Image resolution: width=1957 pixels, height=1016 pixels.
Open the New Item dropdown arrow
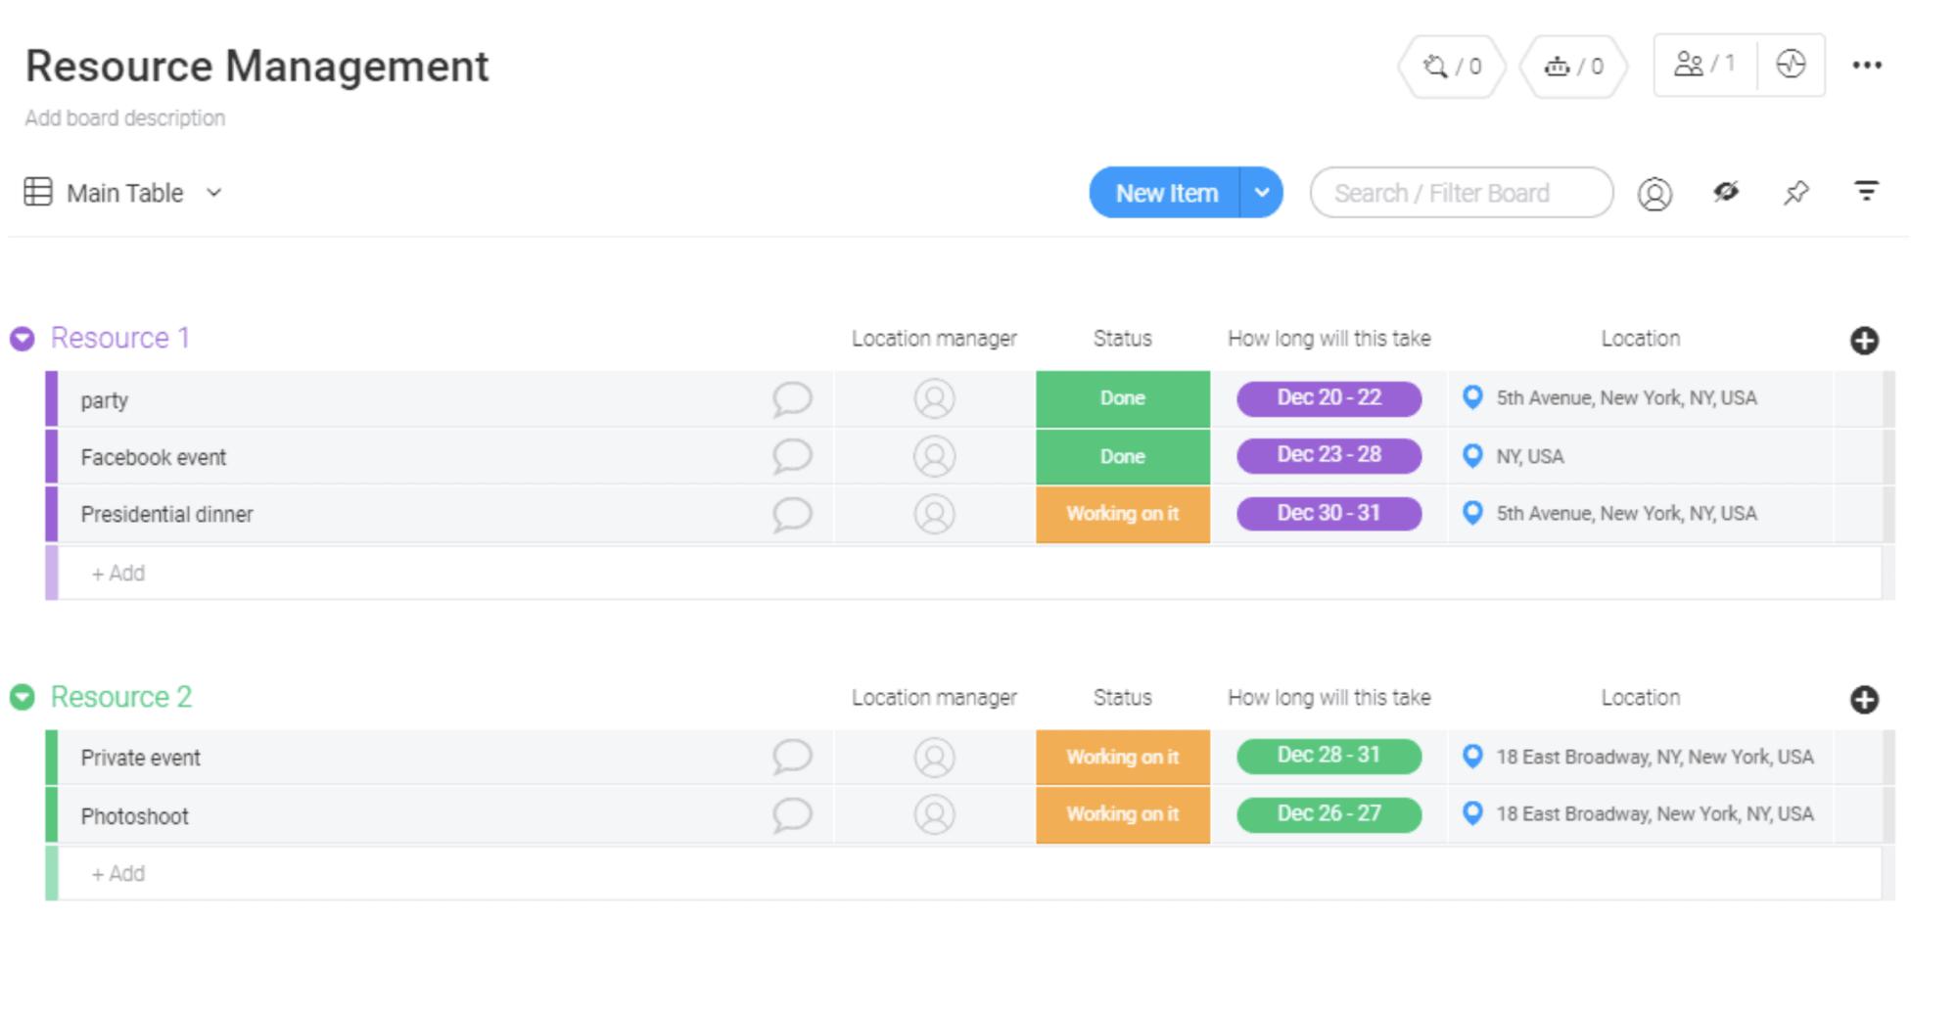point(1261,193)
